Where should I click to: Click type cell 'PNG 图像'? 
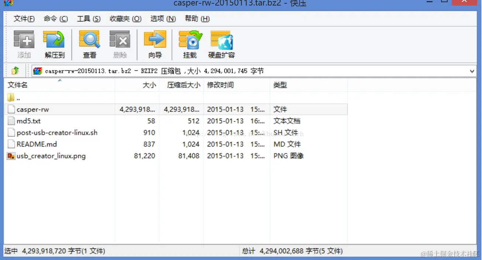tap(289, 156)
